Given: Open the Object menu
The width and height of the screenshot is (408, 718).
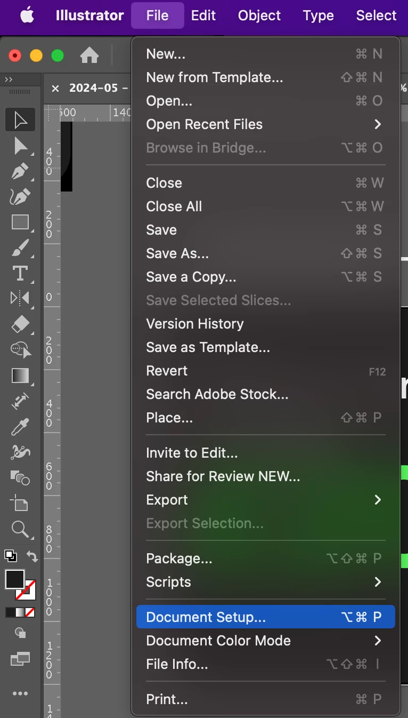Looking at the screenshot, I should pos(259,15).
